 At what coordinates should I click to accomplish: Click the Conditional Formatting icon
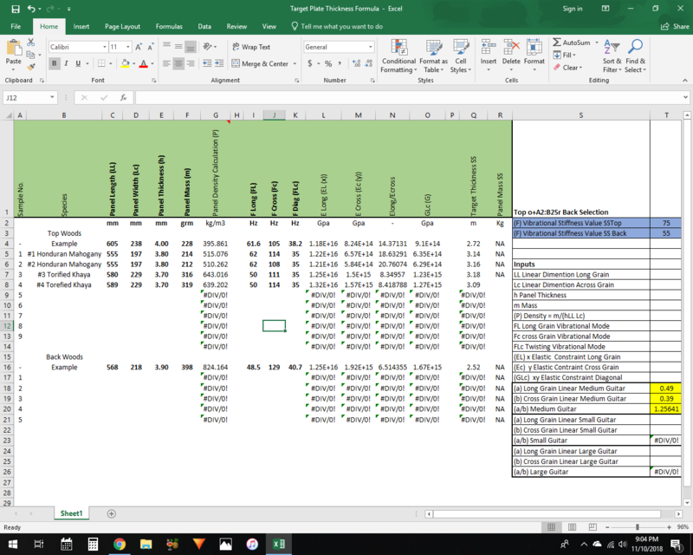tap(398, 47)
